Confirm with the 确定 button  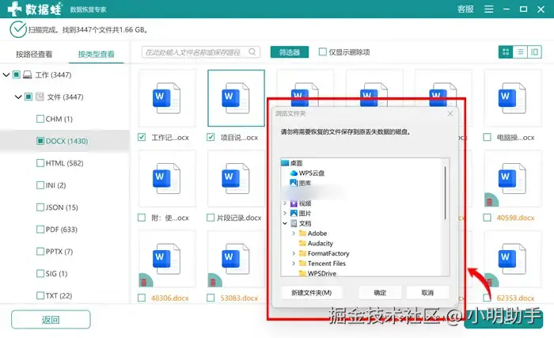(x=380, y=292)
